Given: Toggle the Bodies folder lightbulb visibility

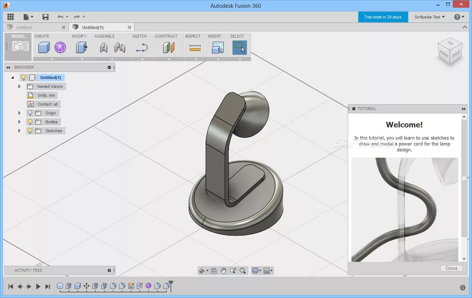Looking at the screenshot, I should pyautogui.click(x=30, y=122).
